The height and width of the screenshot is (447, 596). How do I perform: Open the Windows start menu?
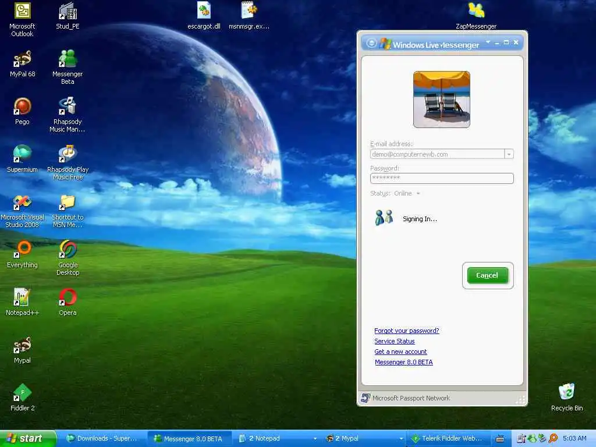coord(27,439)
